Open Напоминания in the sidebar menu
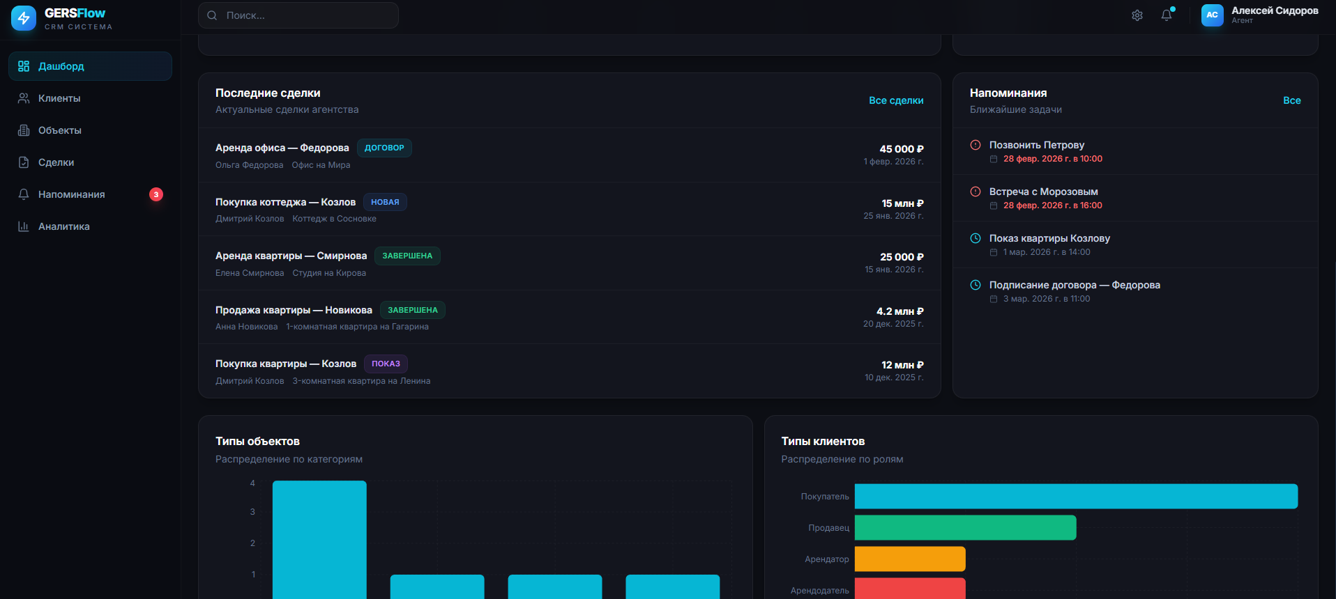 pos(71,194)
